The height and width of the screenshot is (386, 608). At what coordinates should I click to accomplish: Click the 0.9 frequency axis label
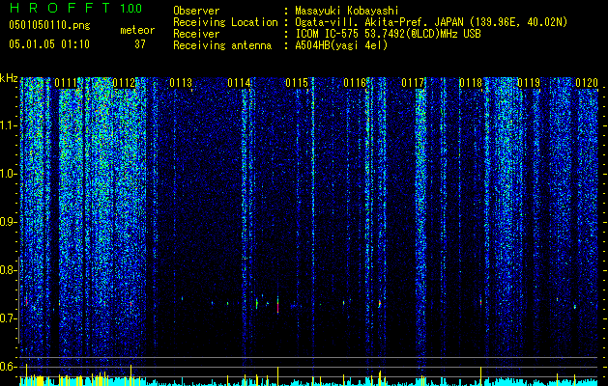click(9, 222)
